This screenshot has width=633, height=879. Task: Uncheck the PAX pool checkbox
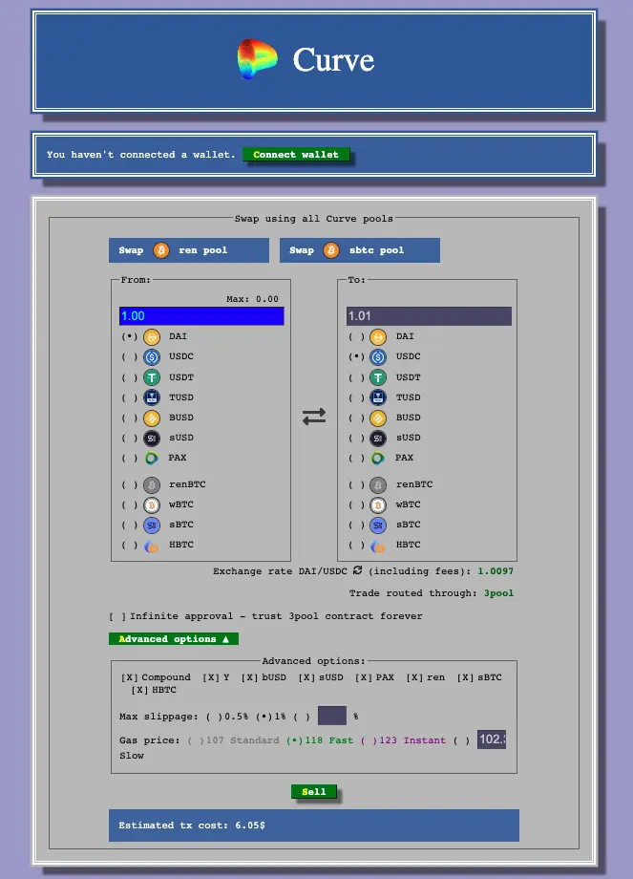tap(364, 677)
